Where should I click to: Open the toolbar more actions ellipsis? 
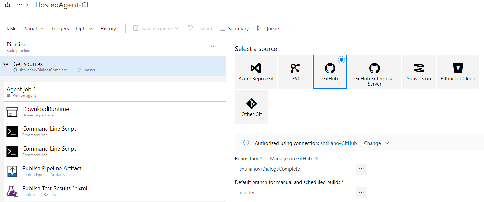point(289,29)
